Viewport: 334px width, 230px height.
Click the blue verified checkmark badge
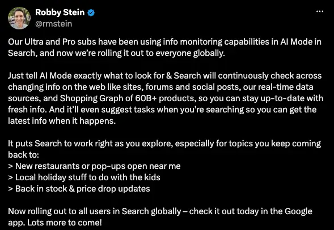tap(91, 12)
